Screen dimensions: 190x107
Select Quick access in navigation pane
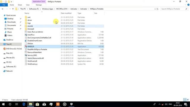click(x=11, y=15)
